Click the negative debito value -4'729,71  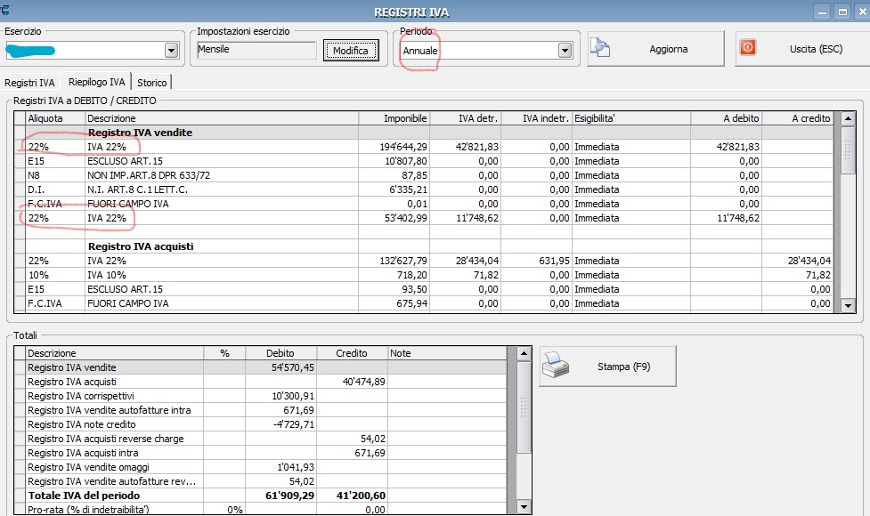click(x=294, y=424)
